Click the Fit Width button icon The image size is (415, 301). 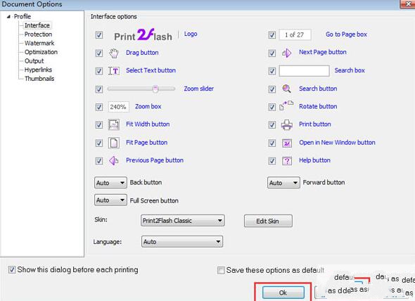(114, 124)
